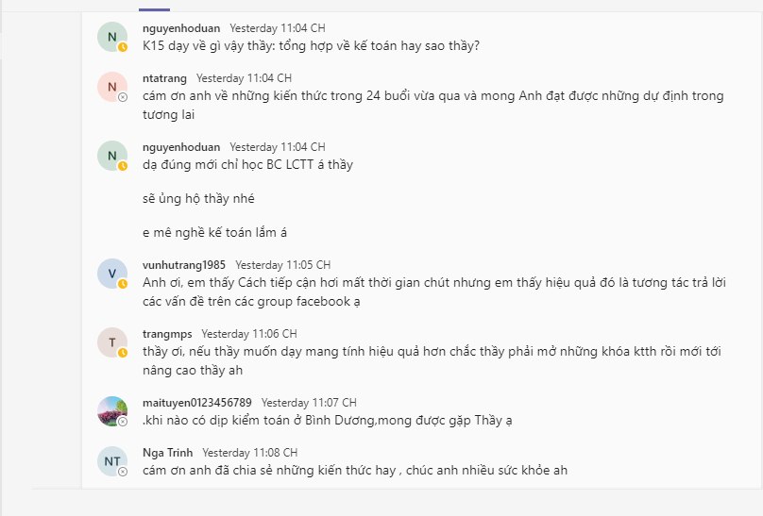
Task: Select the message "e mê nghề kế toán lắm á"
Action: pos(214,233)
